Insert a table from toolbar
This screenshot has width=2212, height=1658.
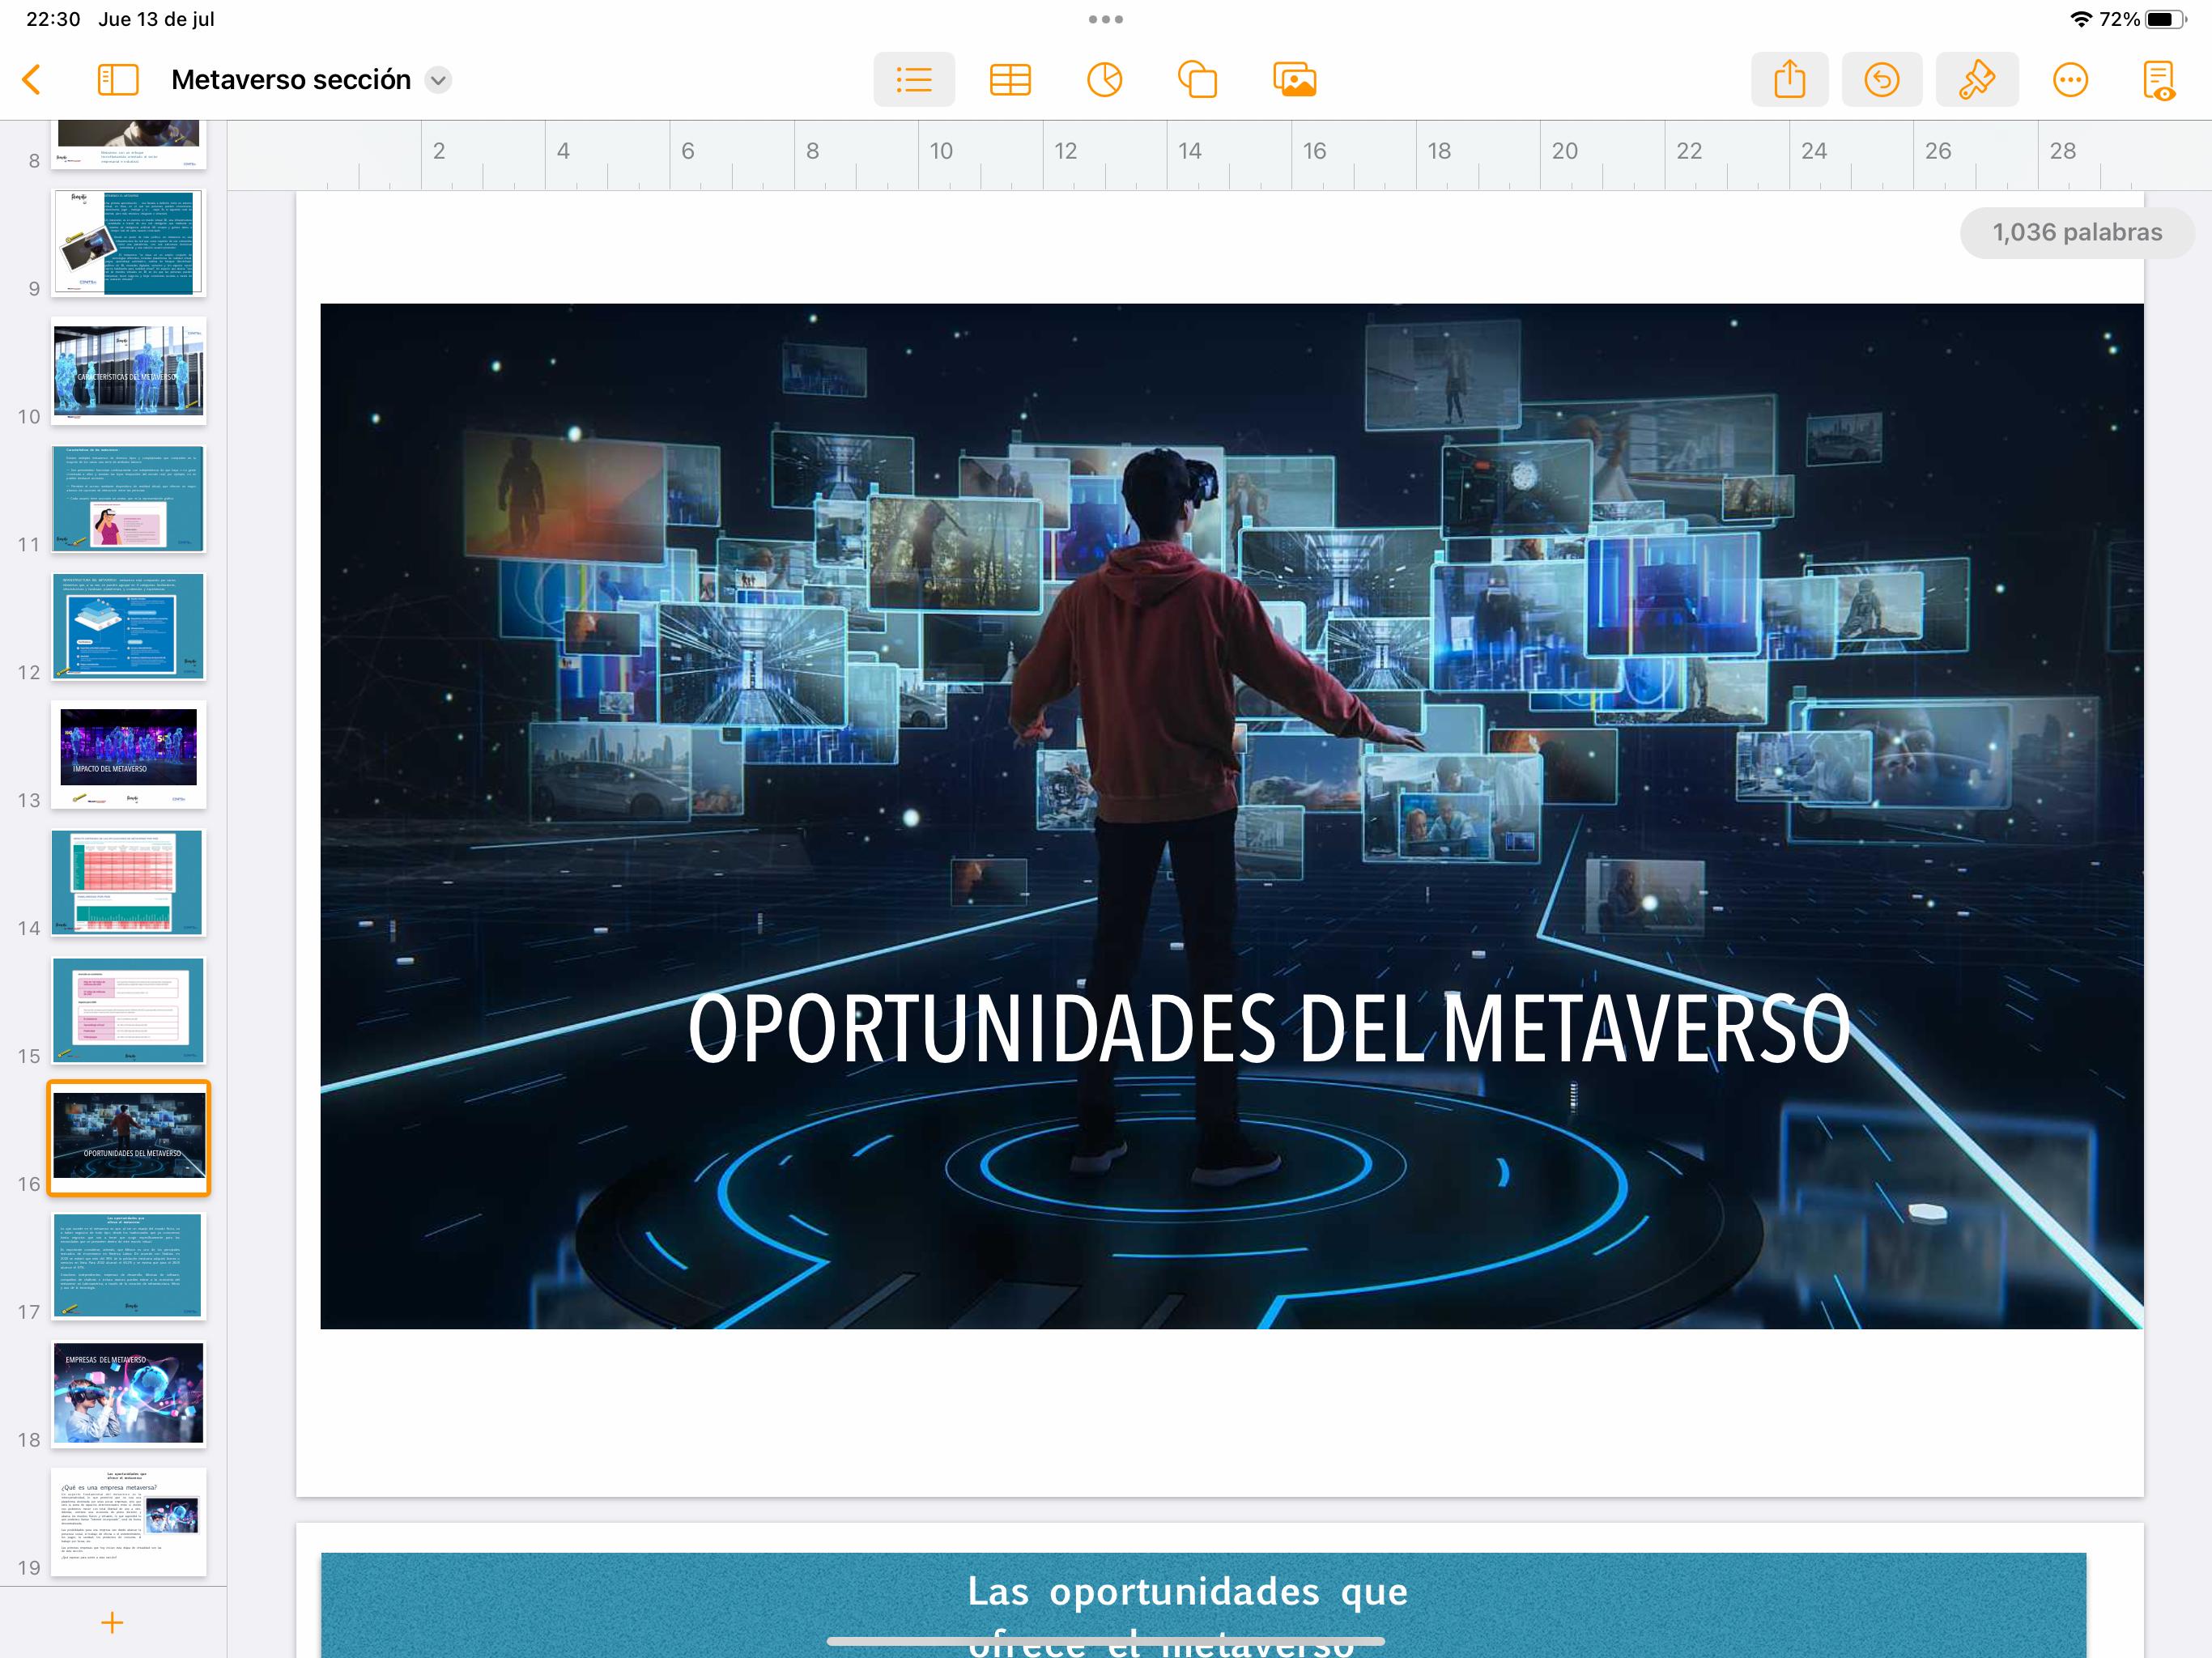1009,79
